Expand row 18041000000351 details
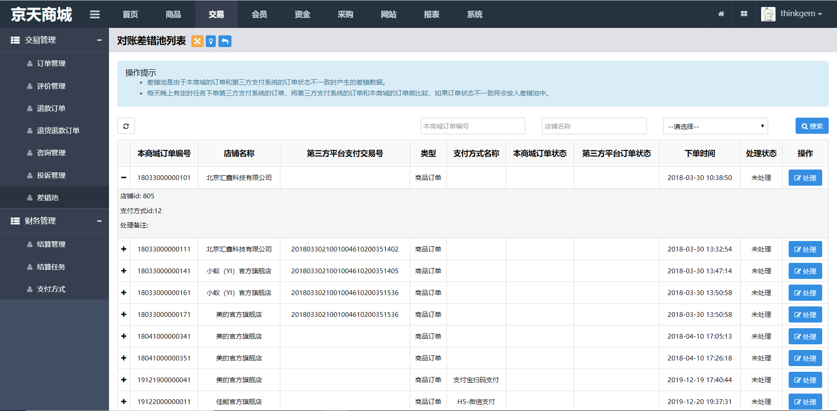 [124, 358]
